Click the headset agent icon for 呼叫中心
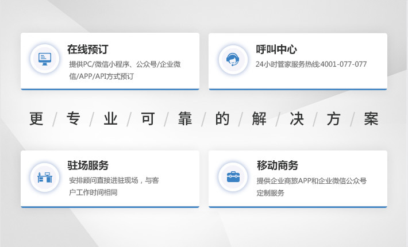Screen dimensions: 408x247 click(x=233, y=60)
